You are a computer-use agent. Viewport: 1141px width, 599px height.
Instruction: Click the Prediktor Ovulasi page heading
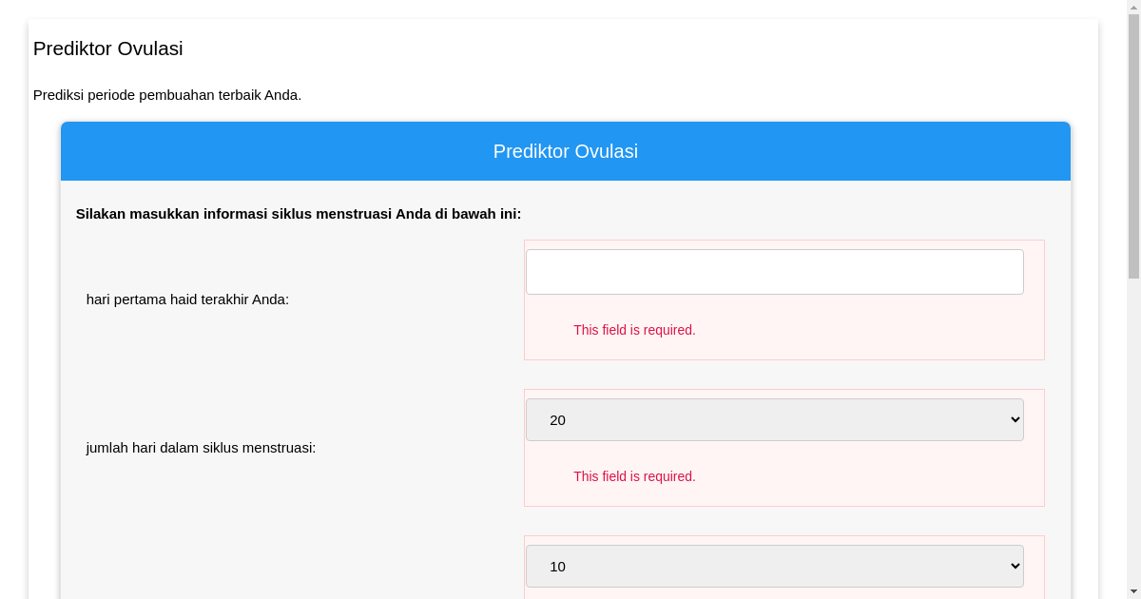[x=107, y=48]
